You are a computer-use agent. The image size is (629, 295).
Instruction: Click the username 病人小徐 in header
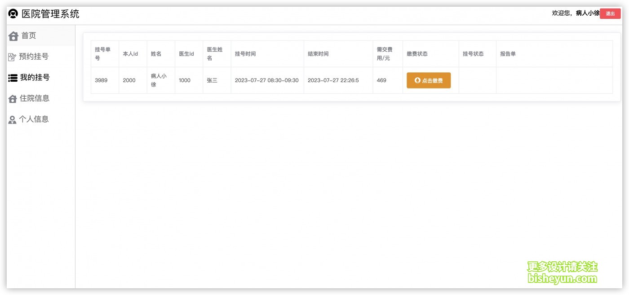[588, 13]
